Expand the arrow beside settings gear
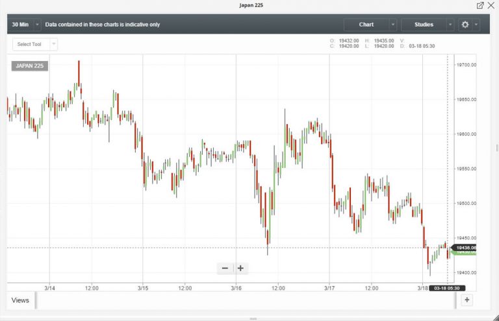Screen dimensions: 499x321 pyautogui.click(x=476, y=25)
